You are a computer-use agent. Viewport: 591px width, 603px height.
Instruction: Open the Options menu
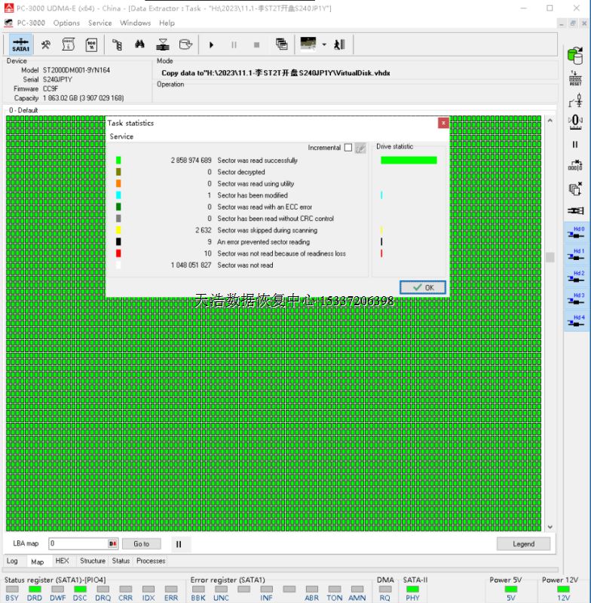click(x=66, y=23)
